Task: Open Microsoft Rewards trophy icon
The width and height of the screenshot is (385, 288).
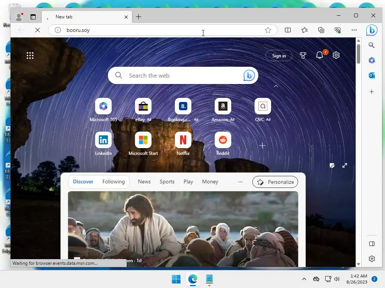Action: click(x=303, y=55)
